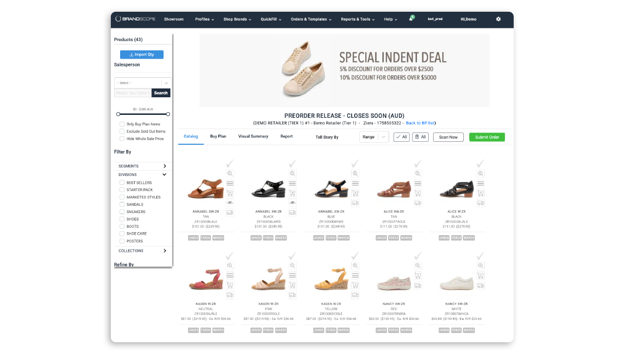Click the green Submit Order button
Screen dimensions: 625x352
(487, 137)
